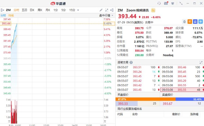Click the margin badge next to Zoom name
Viewport: 204px width, 126px height.
coord(153,10)
